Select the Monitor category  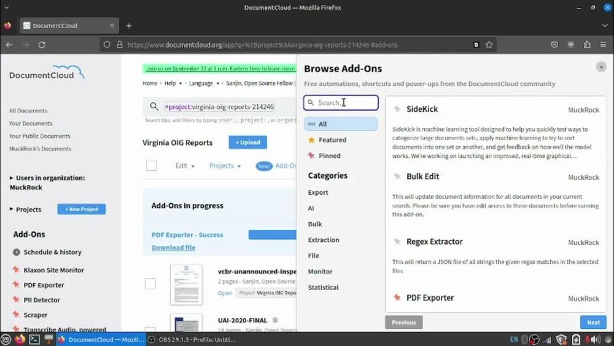click(x=320, y=271)
